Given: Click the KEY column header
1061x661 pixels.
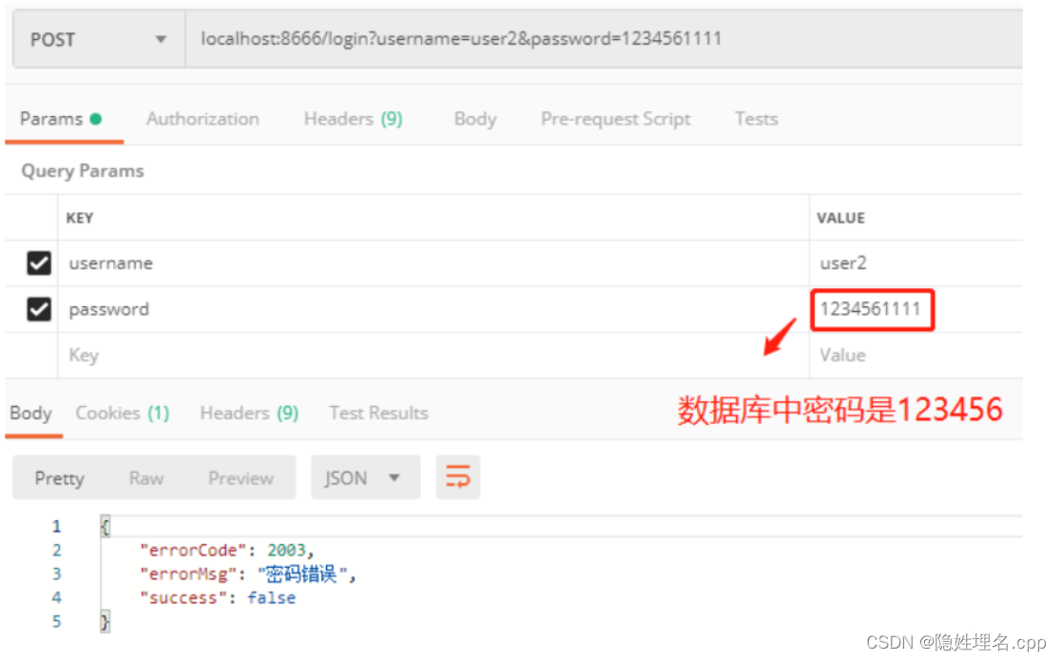Looking at the screenshot, I should pyautogui.click(x=79, y=218).
